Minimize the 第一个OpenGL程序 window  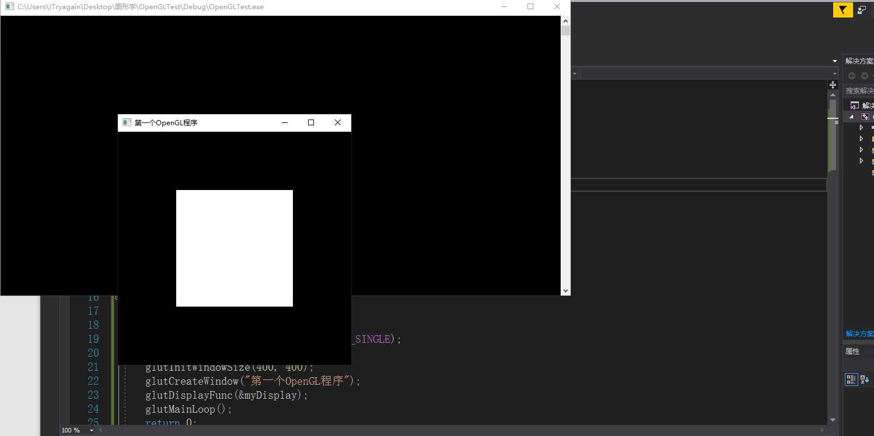point(285,122)
